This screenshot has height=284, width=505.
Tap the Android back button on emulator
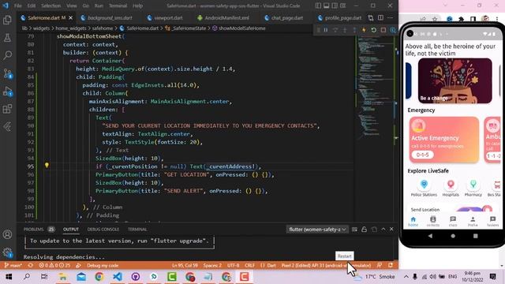point(430,236)
